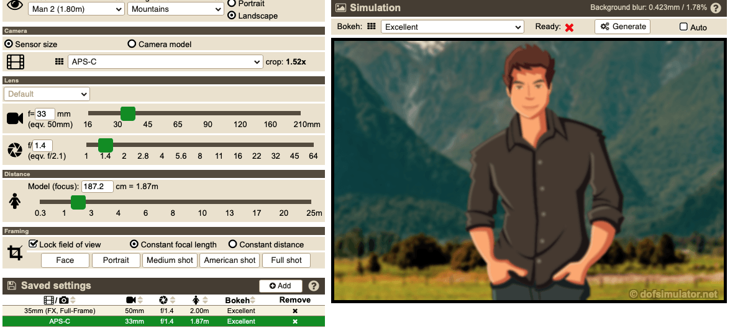The width and height of the screenshot is (730, 328).
Task: Click the eye icon beside the model dropdown
Action: click(15, 5)
